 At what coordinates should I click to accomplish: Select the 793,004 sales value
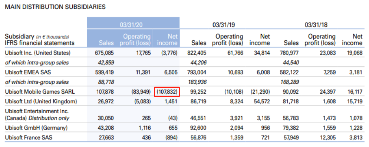pos(197,72)
